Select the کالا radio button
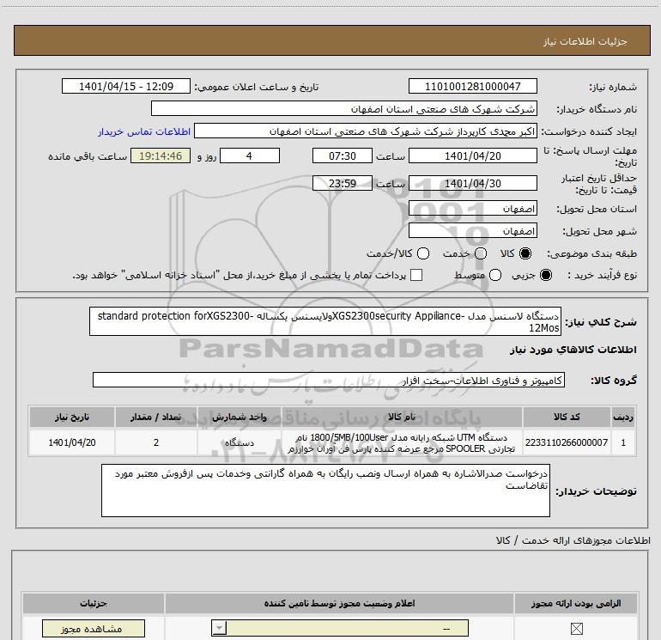The width and height of the screenshot is (661, 640). coord(525,253)
